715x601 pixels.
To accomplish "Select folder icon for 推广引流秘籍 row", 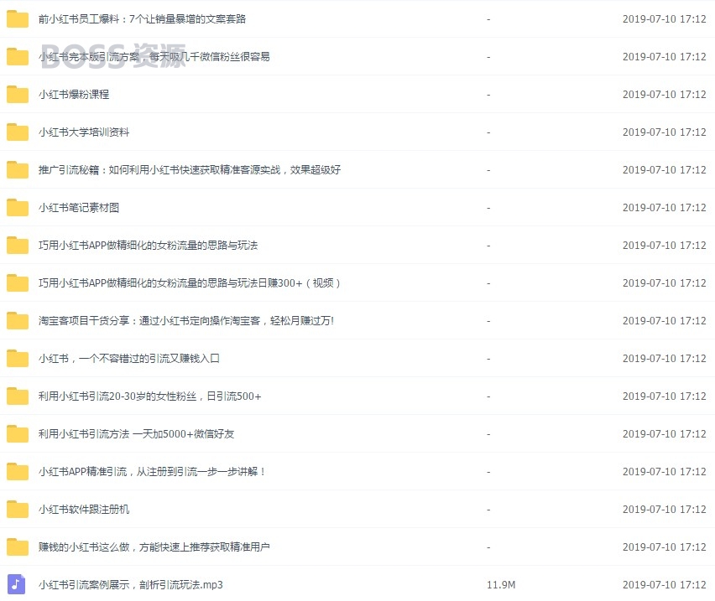I will click(x=18, y=170).
